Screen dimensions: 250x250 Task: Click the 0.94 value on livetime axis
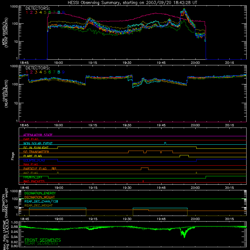coord(14,237)
